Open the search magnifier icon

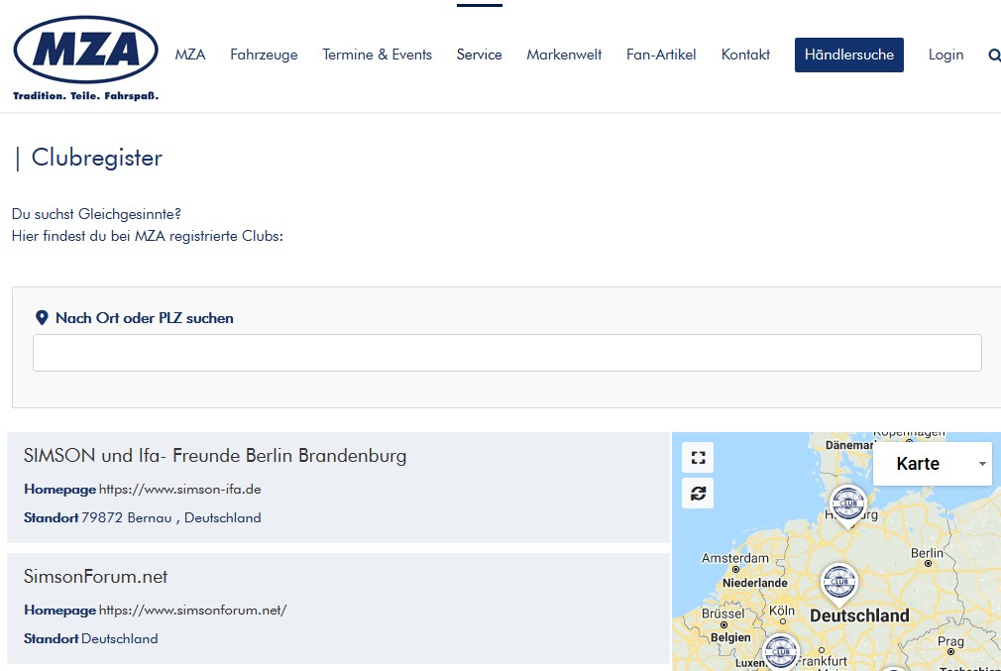[994, 56]
